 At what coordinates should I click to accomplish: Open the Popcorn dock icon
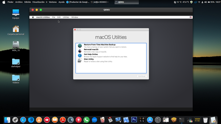102,120
